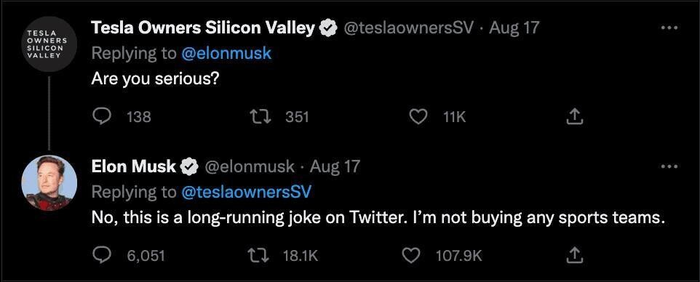This screenshot has height=282, width=700.
Task: Open the @elonmusk mention link
Action: [226, 54]
